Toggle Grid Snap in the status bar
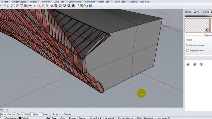This screenshot has height=119, width=212. (52, 118)
